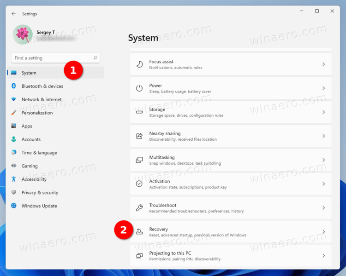Screen dimensions: 346x276
Task: Open Accounts settings category
Action: click(56, 139)
